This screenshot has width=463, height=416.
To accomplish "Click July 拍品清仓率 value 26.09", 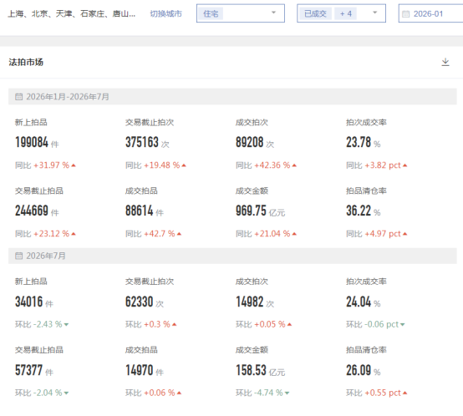I will [359, 370].
